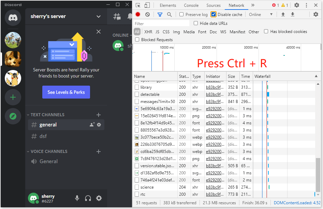Sort requests by Name column
Screen dimensions: 323x209
pos(155,76)
